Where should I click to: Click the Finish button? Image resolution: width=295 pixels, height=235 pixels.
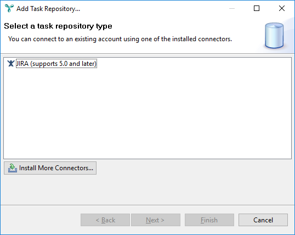point(209,220)
